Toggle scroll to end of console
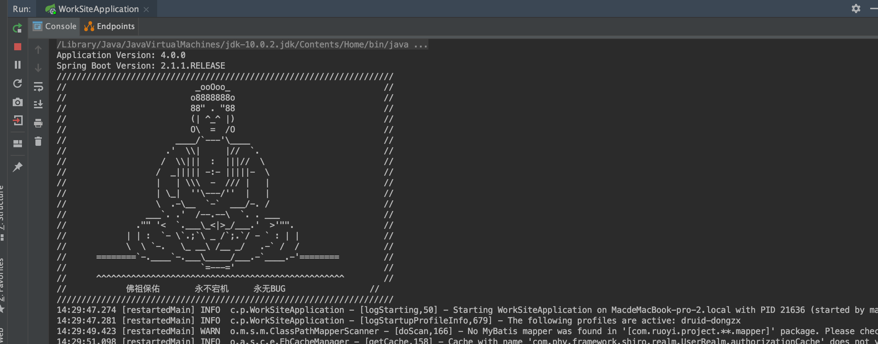The width and height of the screenshot is (878, 344). [x=38, y=104]
